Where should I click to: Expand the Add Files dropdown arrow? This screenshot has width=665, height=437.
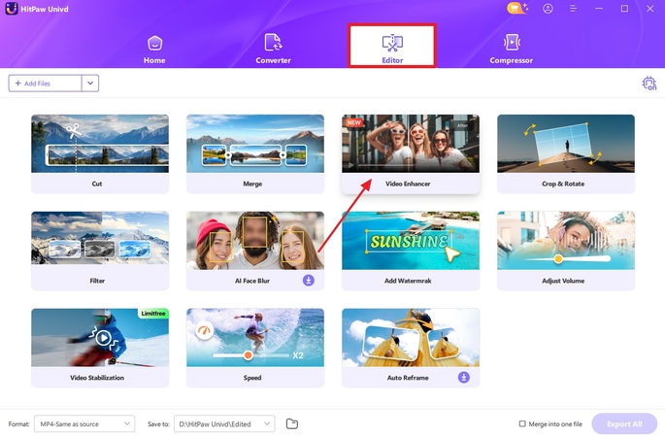pyautogui.click(x=90, y=84)
